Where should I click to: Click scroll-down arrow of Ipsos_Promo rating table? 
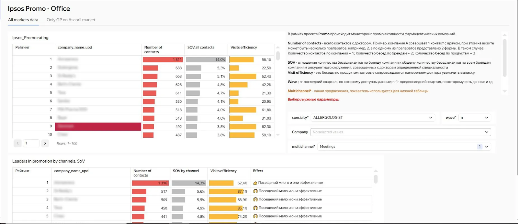(278, 135)
